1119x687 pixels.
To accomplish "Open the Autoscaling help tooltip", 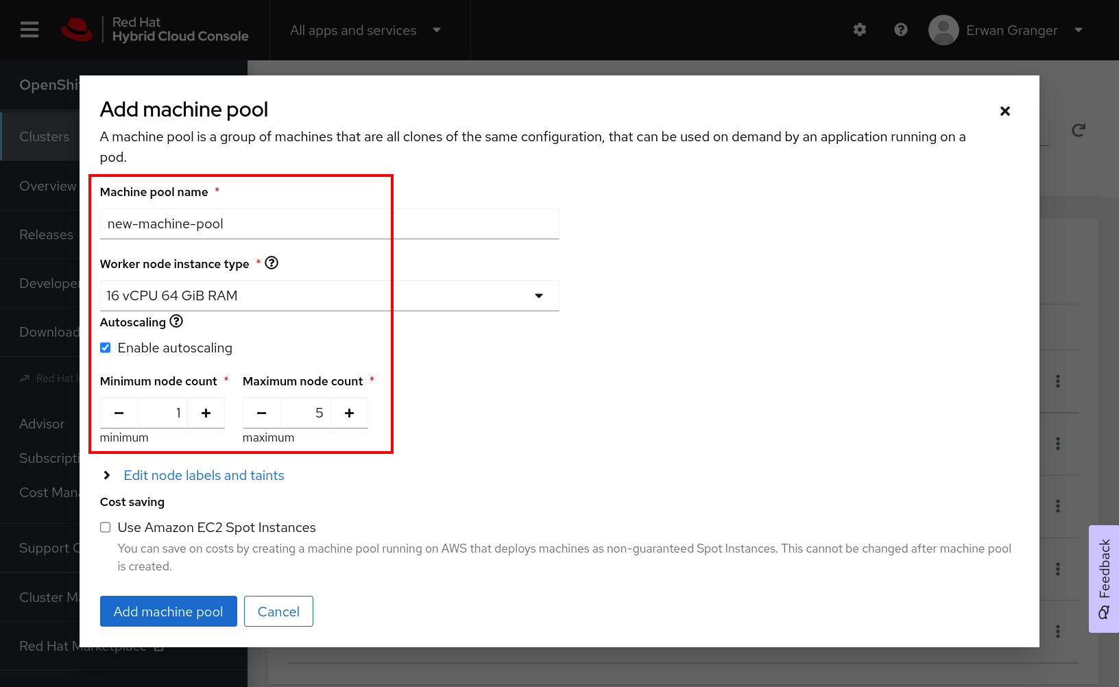I will coord(176,321).
